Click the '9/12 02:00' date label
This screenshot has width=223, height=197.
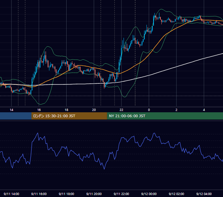tap(176, 194)
